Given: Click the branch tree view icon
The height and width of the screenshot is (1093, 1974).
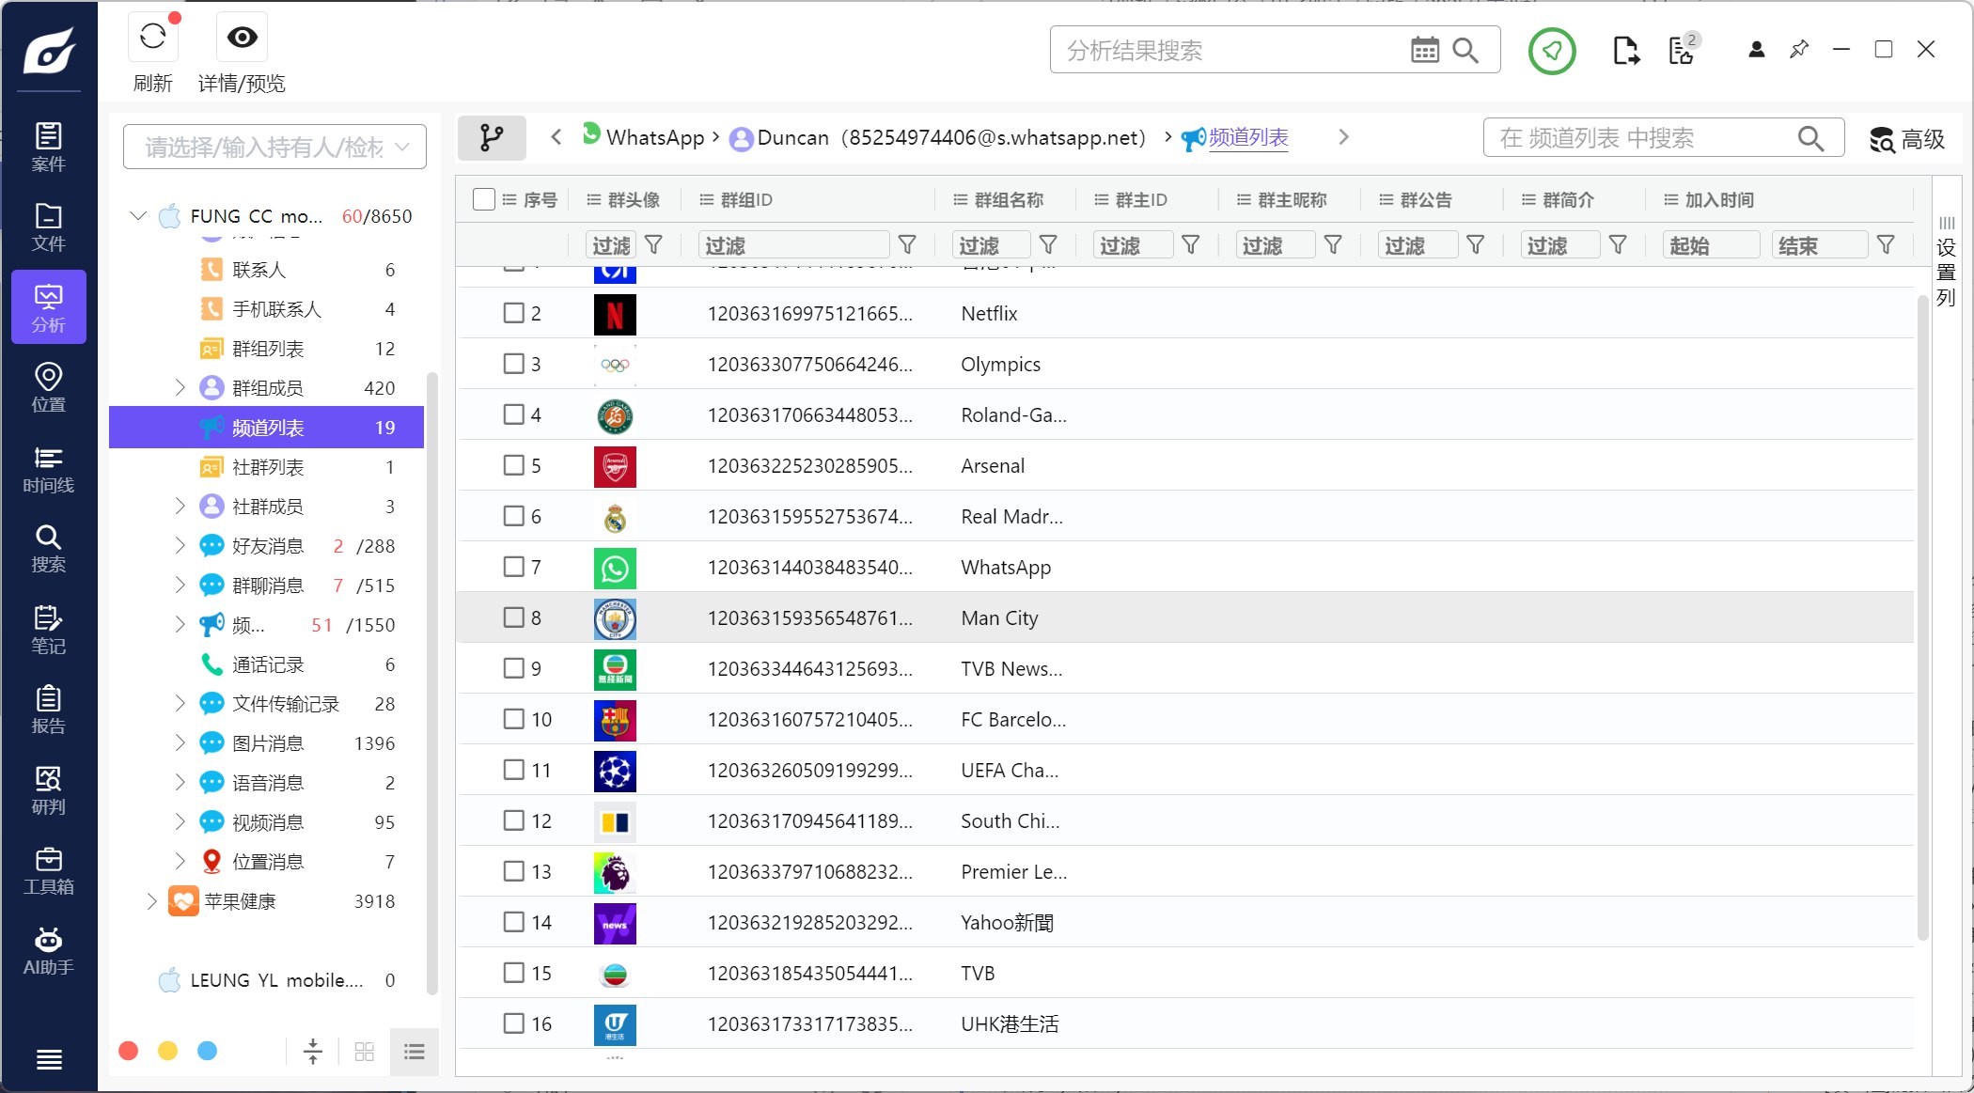Looking at the screenshot, I should click(x=491, y=138).
